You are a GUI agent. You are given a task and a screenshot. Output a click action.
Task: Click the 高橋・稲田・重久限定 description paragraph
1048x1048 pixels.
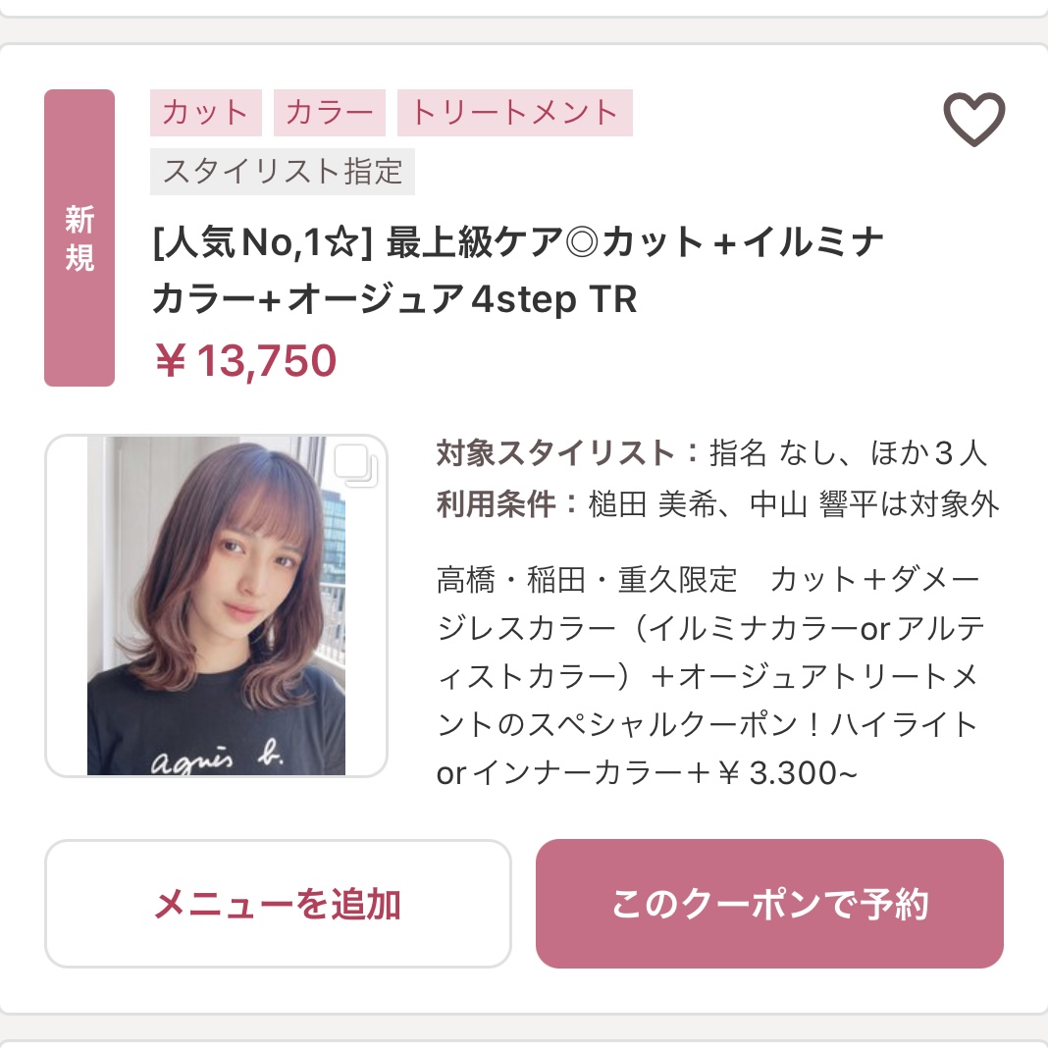tap(587, 580)
